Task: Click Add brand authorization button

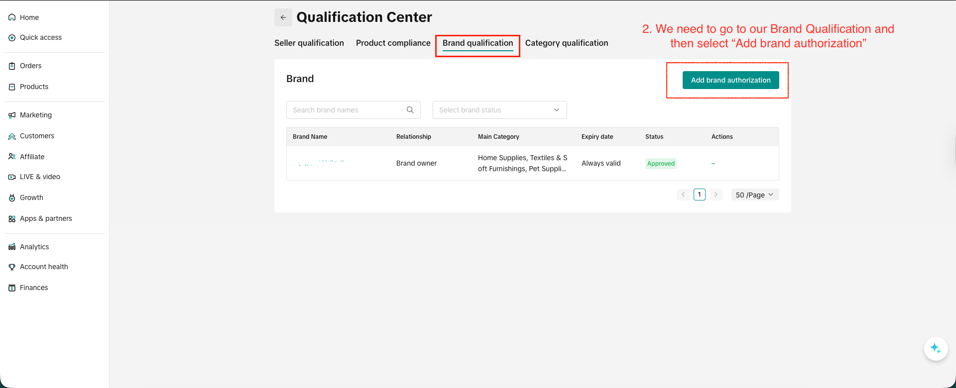Action: (x=730, y=80)
